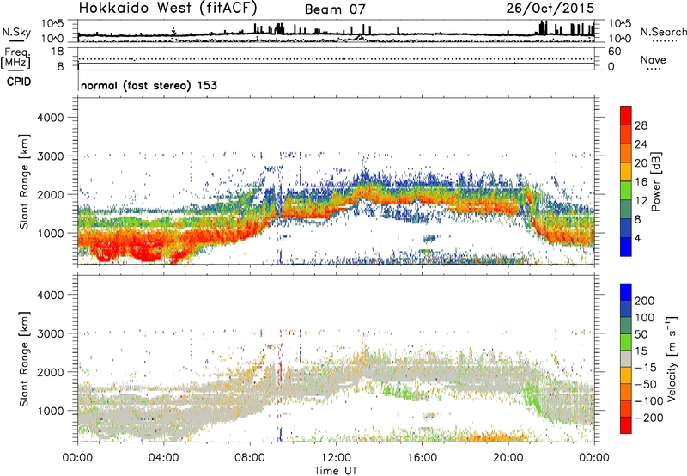Select the 'normal (fast stereo) 153' mode text
The width and height of the screenshot is (687, 476).
pos(149,85)
